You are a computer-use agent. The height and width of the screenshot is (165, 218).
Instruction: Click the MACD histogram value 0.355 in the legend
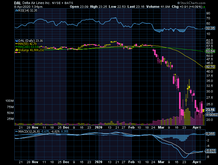click(65, 131)
